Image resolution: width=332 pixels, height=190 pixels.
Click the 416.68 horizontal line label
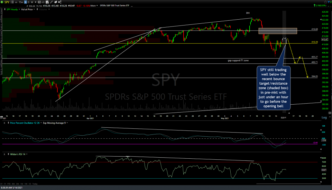coord(314,29)
